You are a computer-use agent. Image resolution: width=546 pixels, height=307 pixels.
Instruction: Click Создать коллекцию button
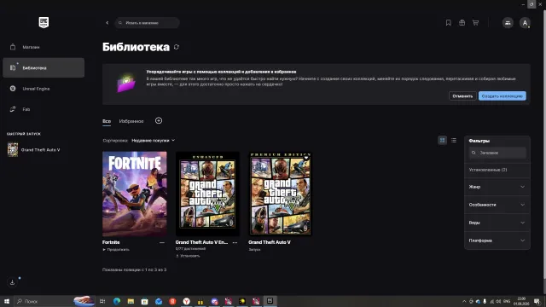point(502,96)
